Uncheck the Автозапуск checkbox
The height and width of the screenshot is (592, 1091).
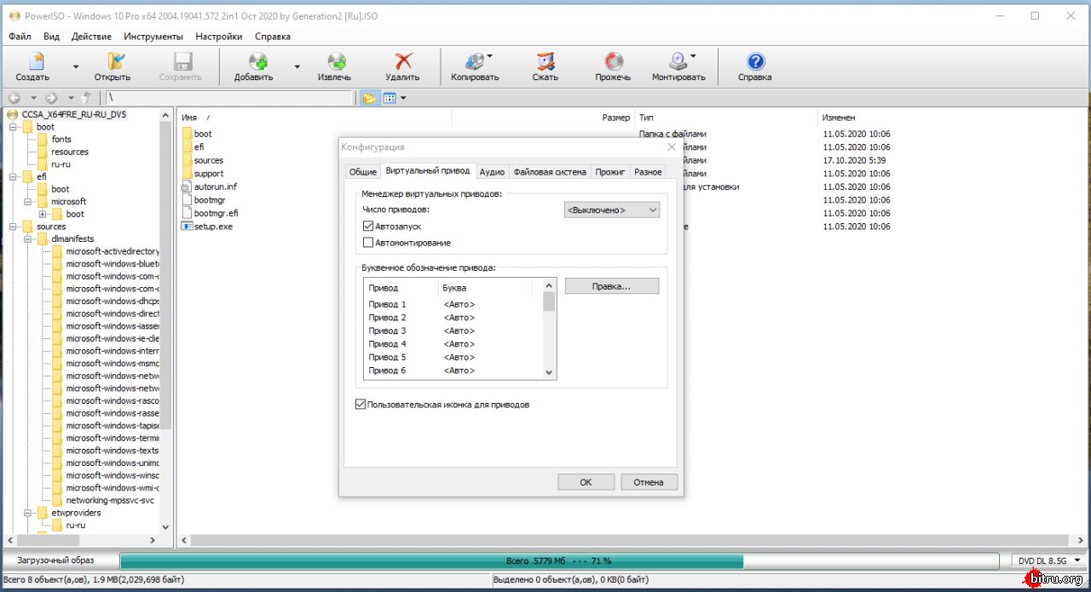pos(368,227)
